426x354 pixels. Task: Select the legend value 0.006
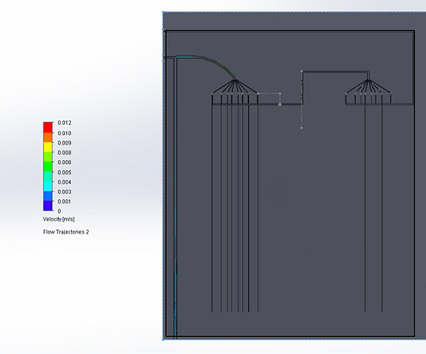pyautogui.click(x=64, y=162)
